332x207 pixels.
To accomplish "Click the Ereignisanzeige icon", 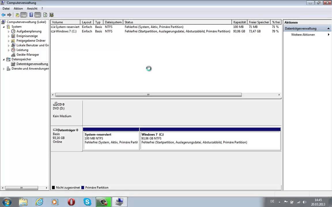I will (13, 36).
